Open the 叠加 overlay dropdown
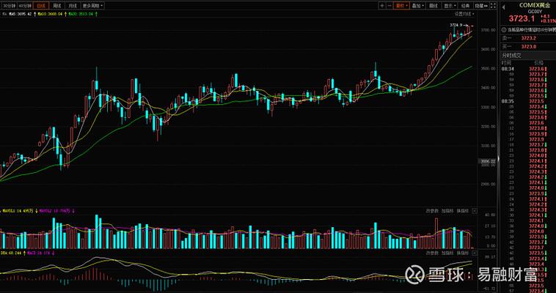Image resolution: width=556 pixels, height=293 pixels. [x=417, y=5]
